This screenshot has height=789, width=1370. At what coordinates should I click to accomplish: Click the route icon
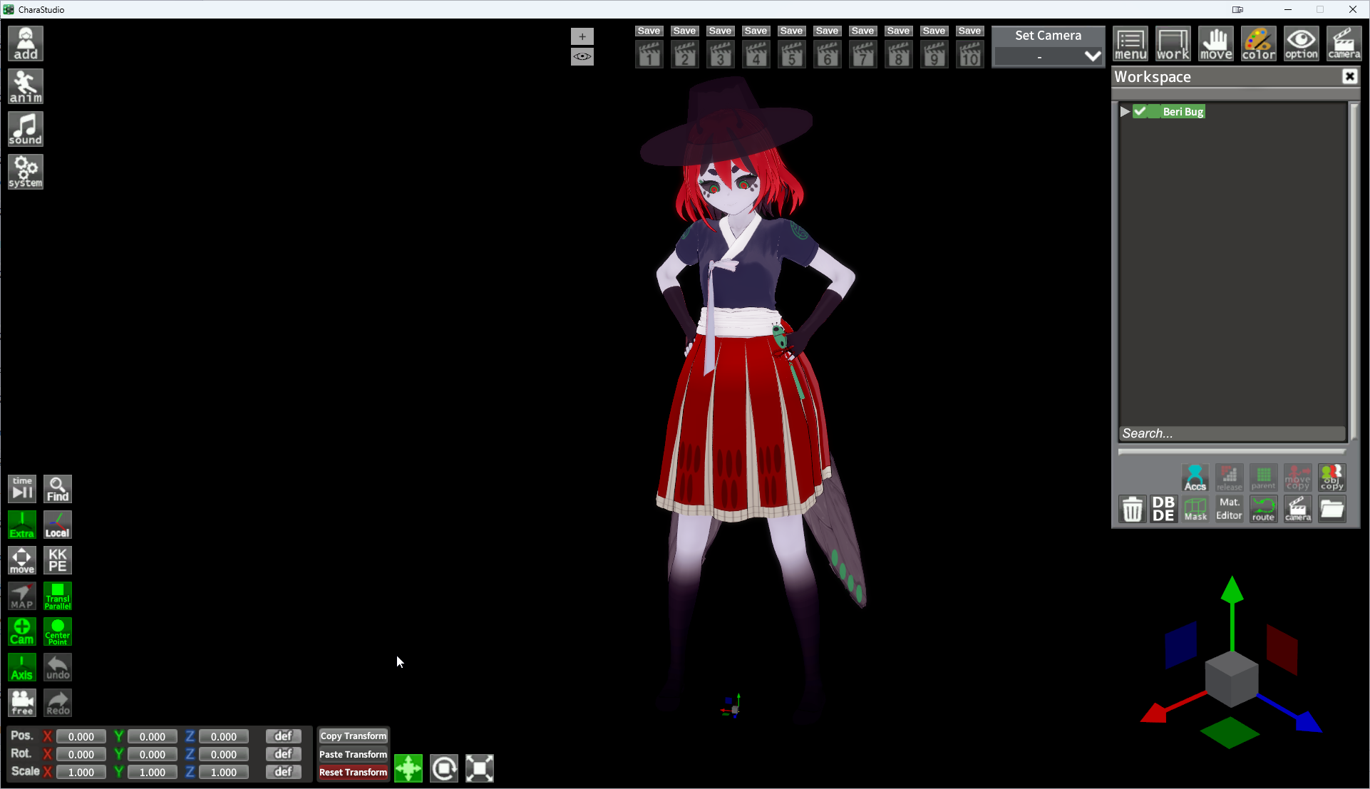1264,510
